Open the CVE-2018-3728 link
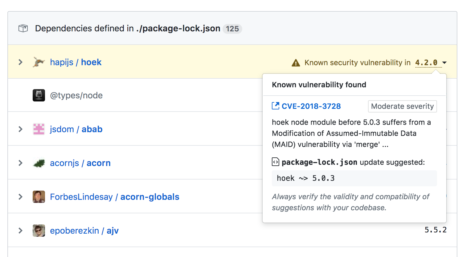This screenshot has height=257, width=466. pyautogui.click(x=311, y=106)
